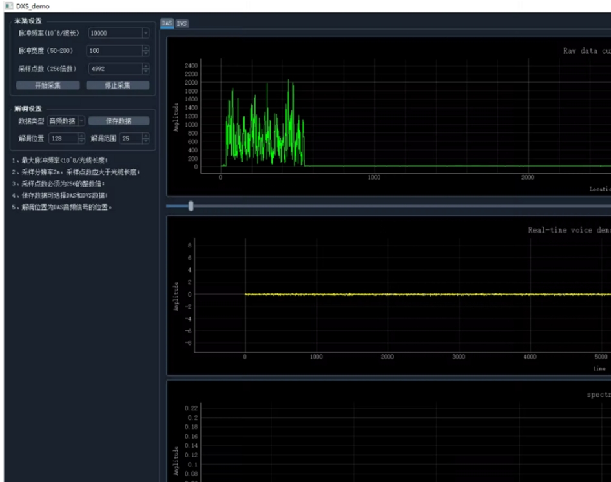611x482 pixels.
Task: Increment sampling points (采样点数) spinner
Action: point(145,66)
